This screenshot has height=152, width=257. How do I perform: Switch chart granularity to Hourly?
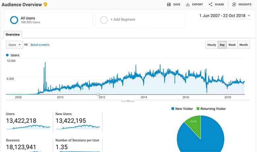coord(212,45)
